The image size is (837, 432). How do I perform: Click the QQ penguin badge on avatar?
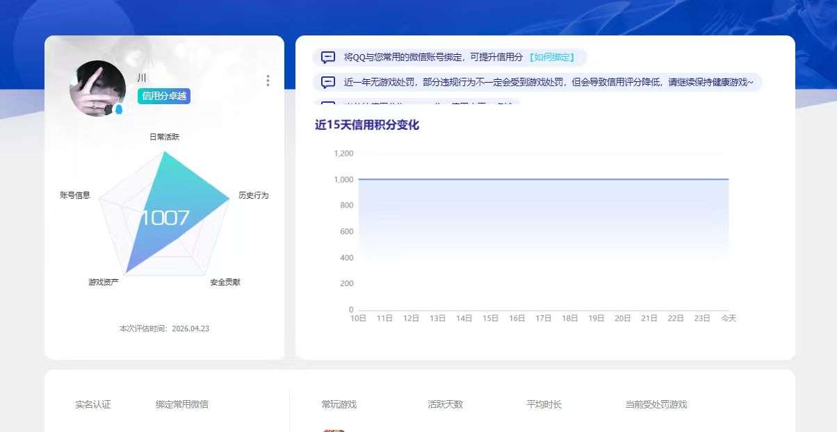pyautogui.click(x=118, y=110)
